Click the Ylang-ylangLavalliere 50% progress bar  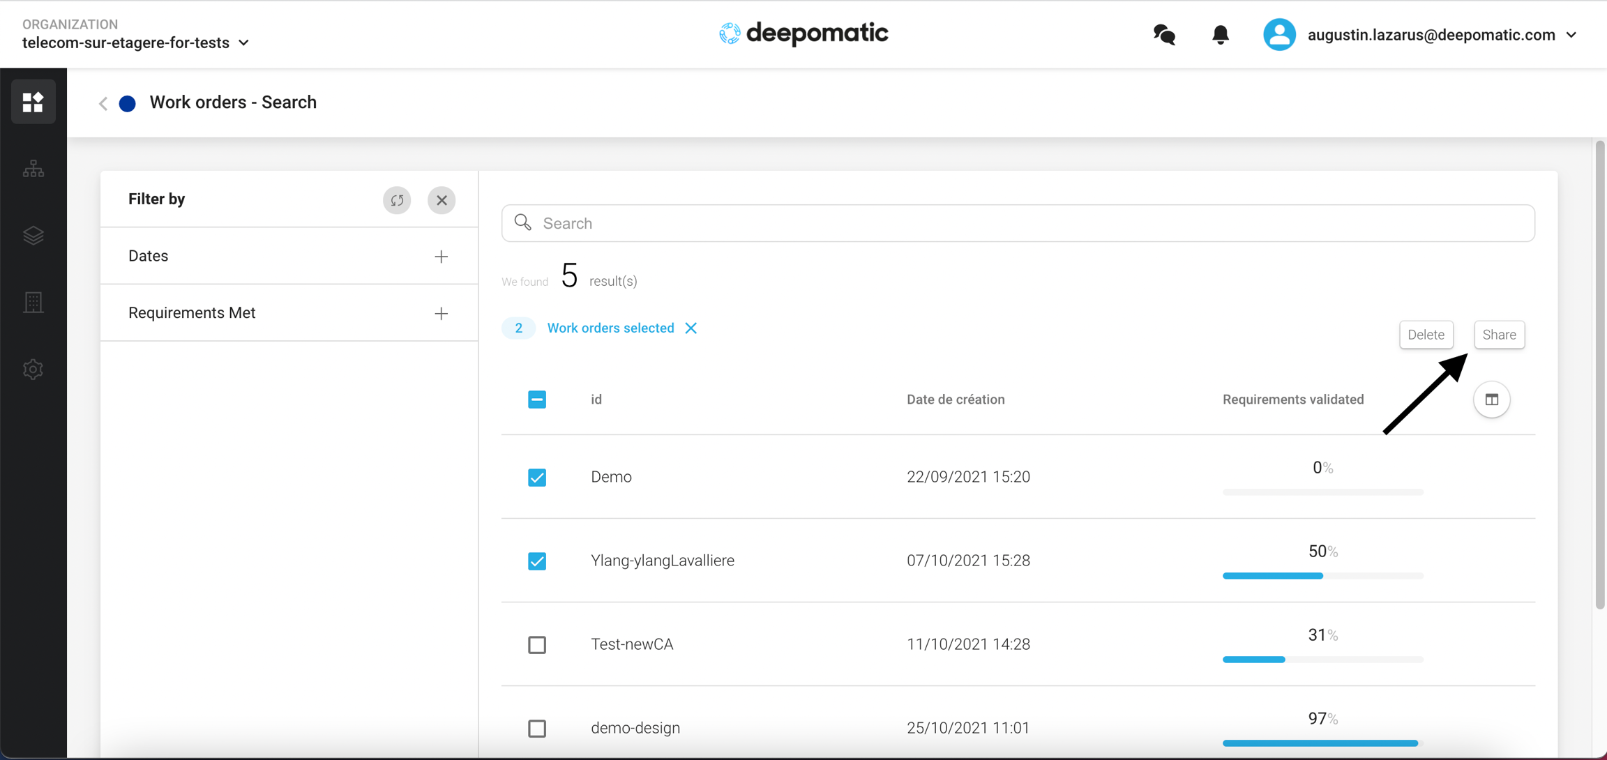pos(1322,576)
